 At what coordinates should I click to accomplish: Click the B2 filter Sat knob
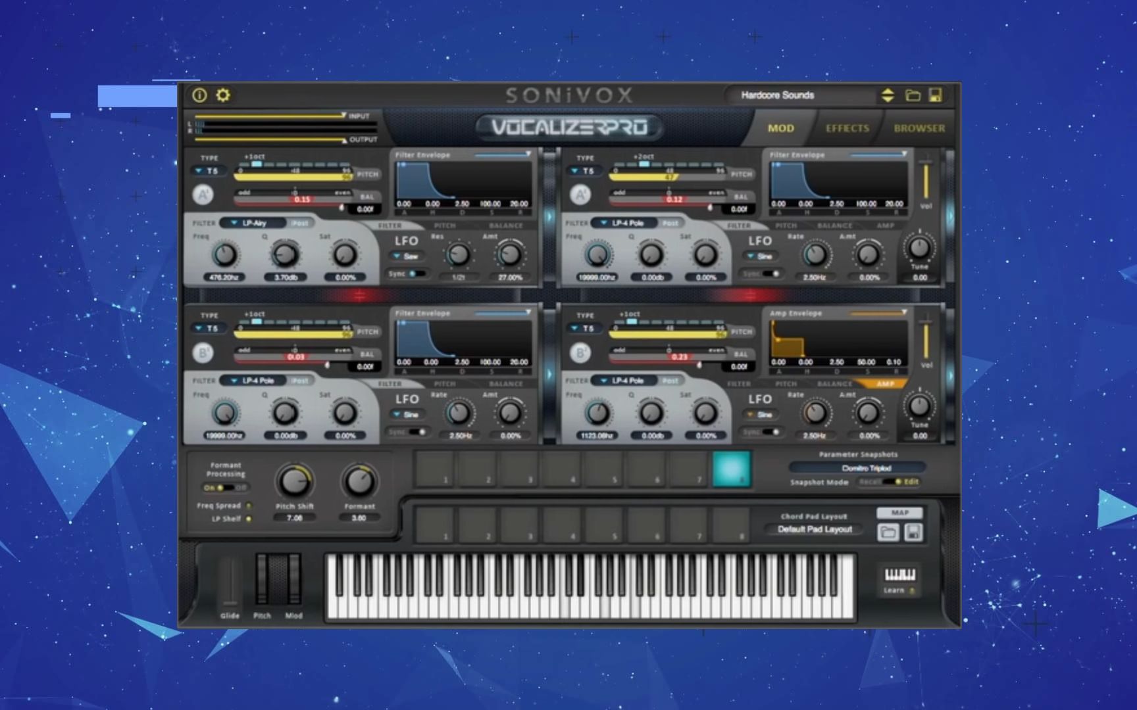(x=705, y=413)
